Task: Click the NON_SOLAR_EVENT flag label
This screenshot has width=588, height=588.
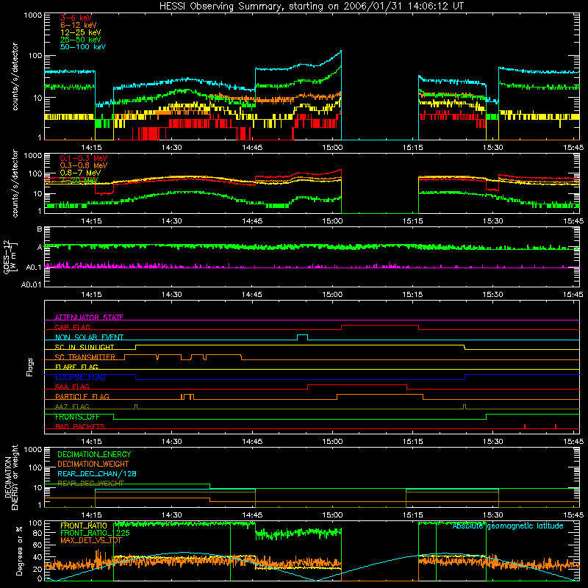Action: tap(89, 337)
